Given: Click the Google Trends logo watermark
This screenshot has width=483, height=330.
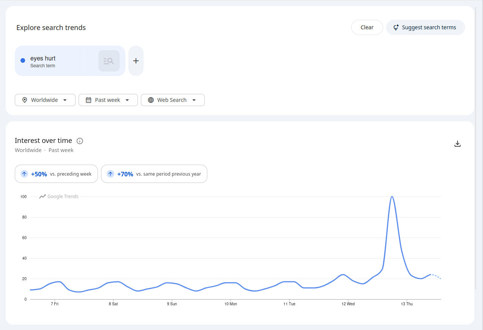Looking at the screenshot, I should tap(59, 197).
